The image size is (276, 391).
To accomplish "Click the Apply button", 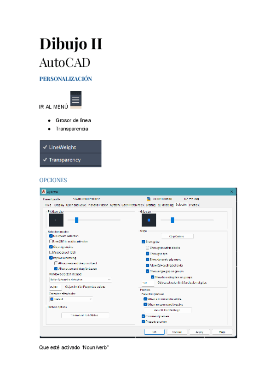I will (x=200, y=332).
